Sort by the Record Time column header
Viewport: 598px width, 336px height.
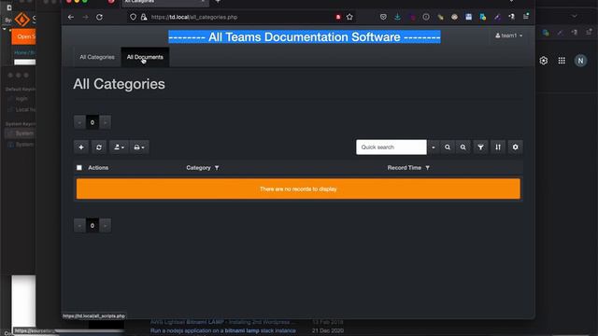pos(405,168)
